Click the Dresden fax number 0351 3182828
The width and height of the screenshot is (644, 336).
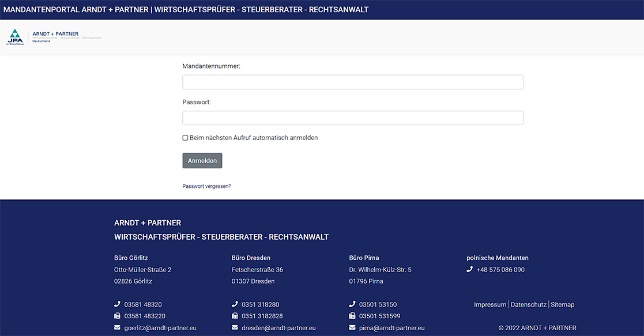click(x=262, y=316)
